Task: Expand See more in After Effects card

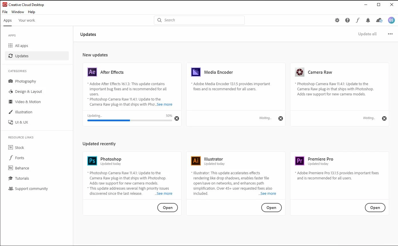Action: (x=164, y=104)
